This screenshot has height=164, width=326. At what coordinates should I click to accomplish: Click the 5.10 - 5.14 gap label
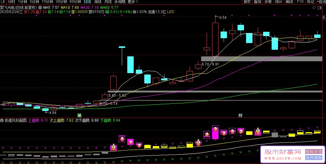pos(109,103)
